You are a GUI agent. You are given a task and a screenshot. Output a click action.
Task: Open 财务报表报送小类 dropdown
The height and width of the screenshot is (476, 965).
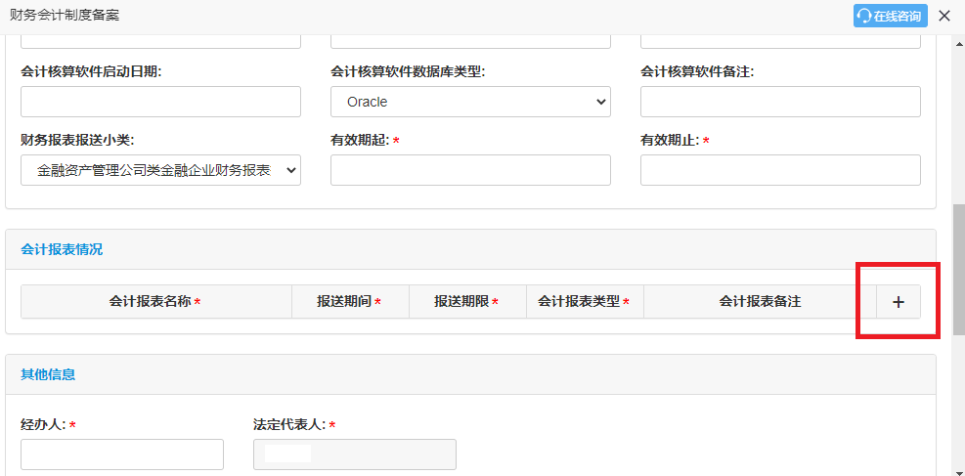pyautogui.click(x=160, y=170)
